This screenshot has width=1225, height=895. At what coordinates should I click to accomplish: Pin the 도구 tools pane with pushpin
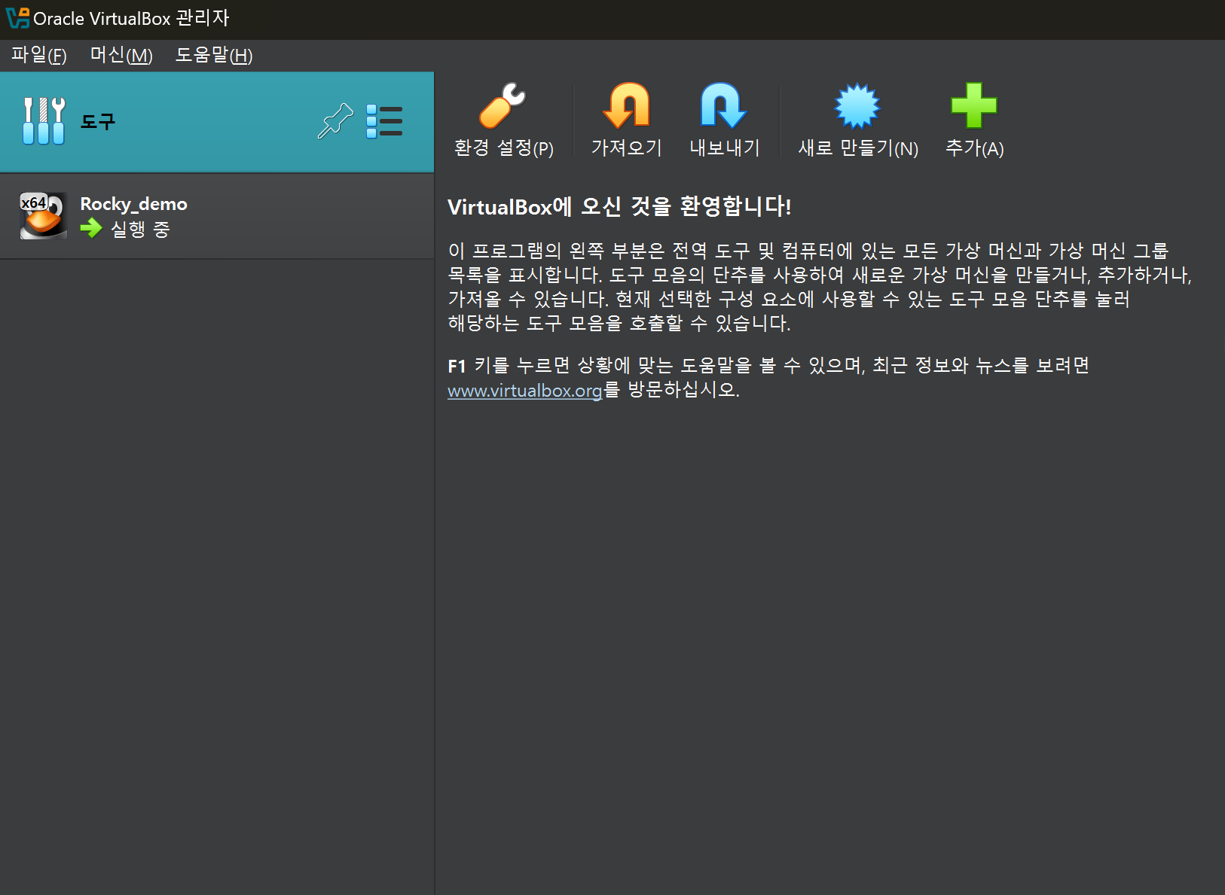click(x=335, y=121)
